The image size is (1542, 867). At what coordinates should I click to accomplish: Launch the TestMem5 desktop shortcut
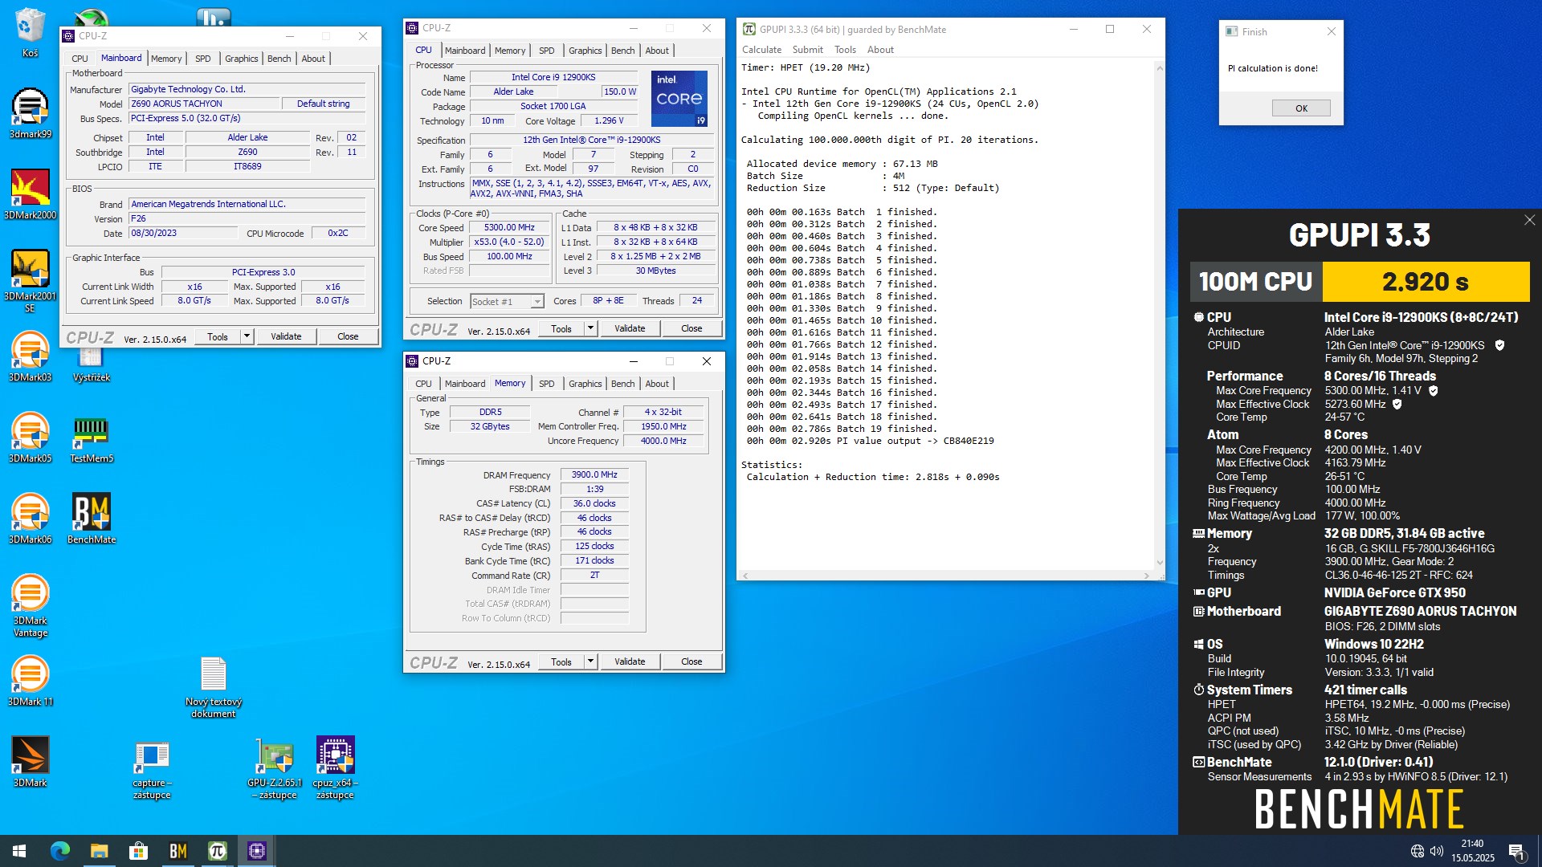(92, 440)
